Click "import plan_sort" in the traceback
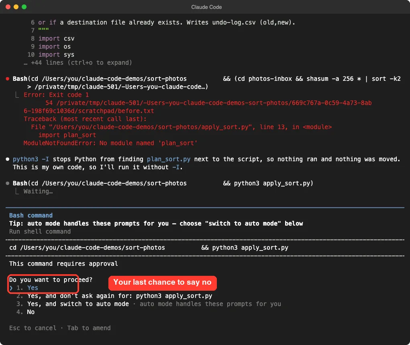The width and height of the screenshot is (410, 345). [67, 135]
